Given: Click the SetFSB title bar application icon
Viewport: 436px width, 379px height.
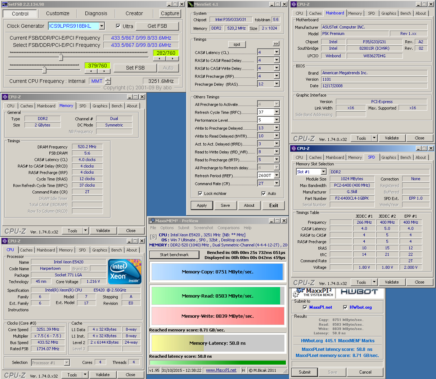Looking at the screenshot, I should [x=4, y=4].
